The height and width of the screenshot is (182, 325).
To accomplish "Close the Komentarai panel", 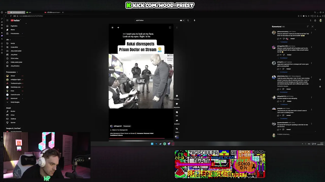I will [312, 27].
